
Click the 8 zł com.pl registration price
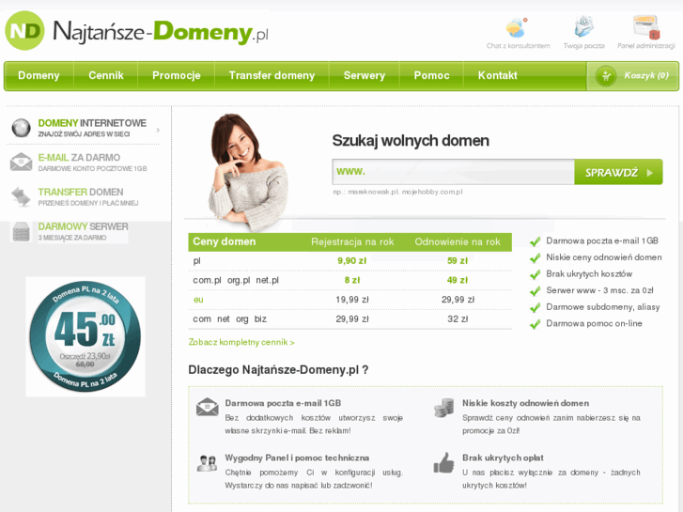click(x=352, y=280)
